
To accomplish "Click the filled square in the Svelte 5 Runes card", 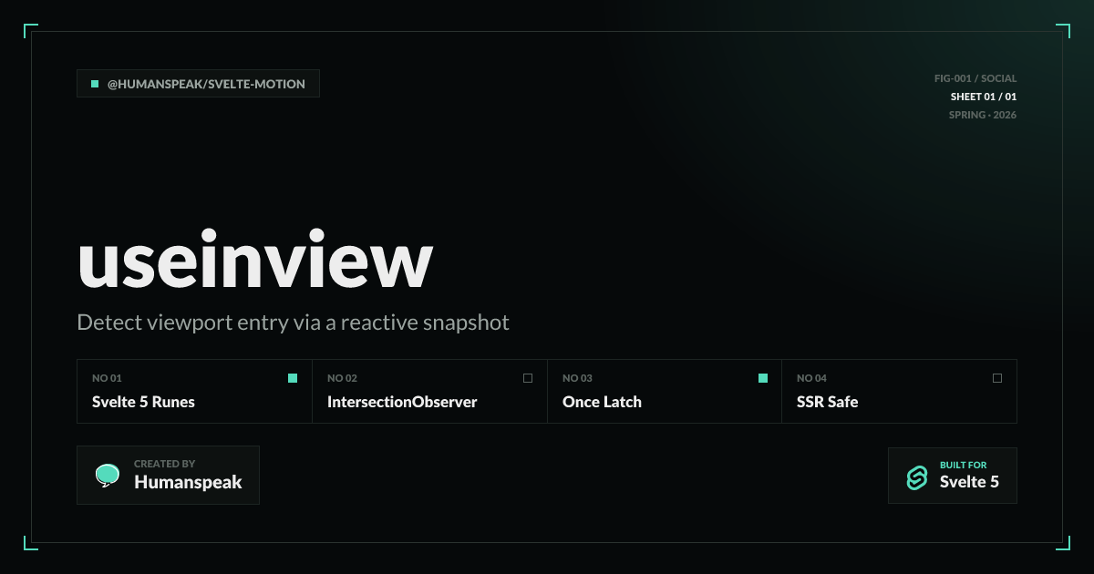I will [x=293, y=378].
